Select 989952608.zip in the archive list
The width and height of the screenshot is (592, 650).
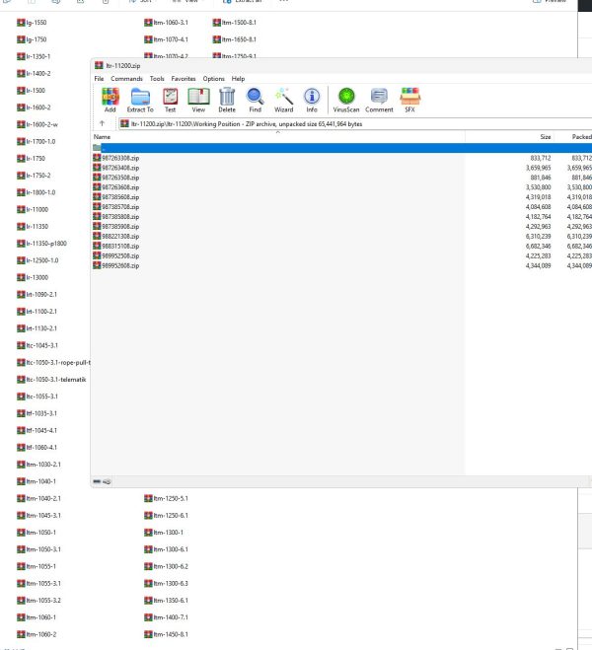click(x=116, y=265)
